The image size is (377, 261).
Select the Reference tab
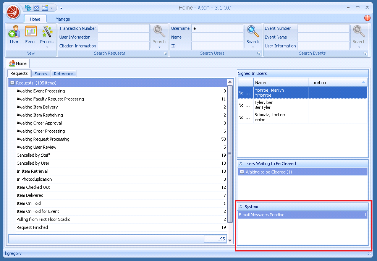tap(63, 74)
